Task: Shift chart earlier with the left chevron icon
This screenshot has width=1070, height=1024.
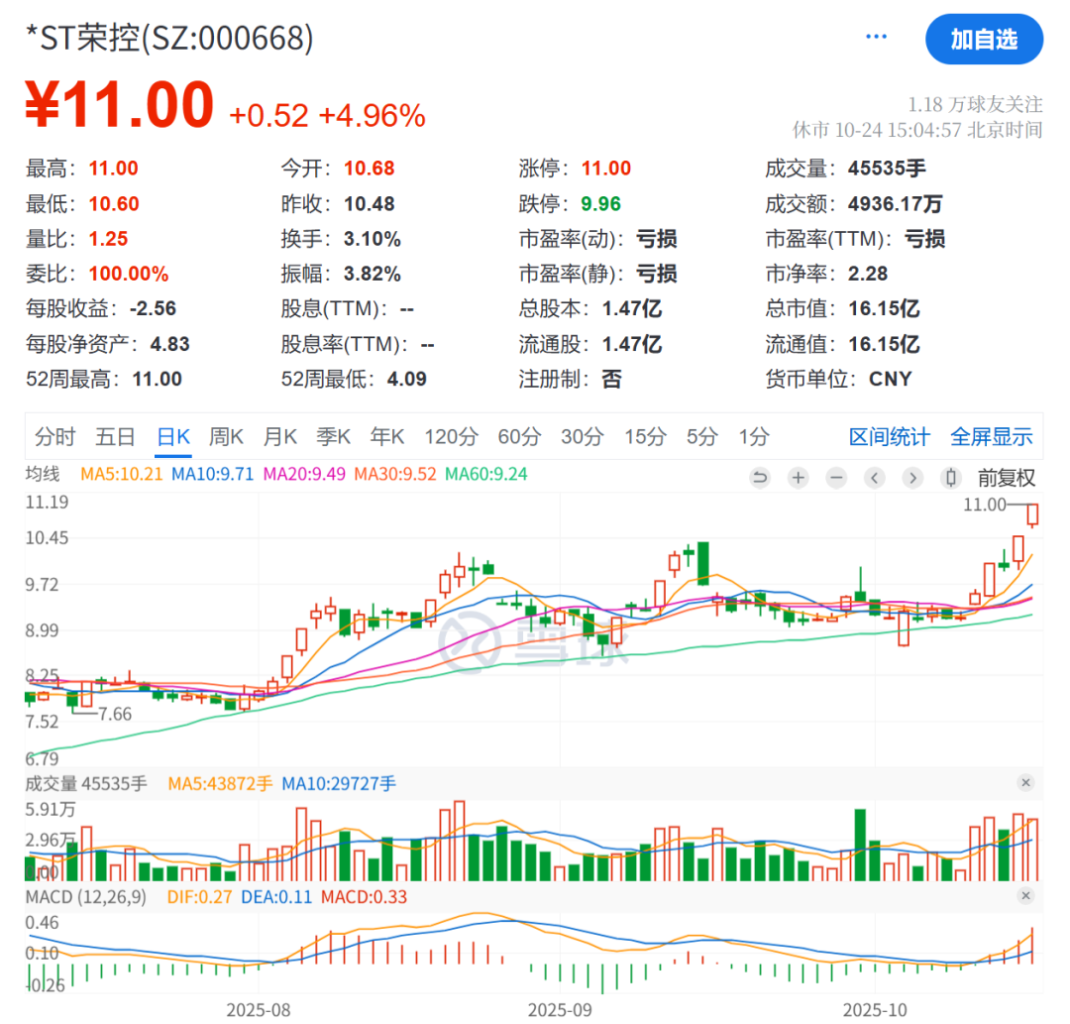Action: click(x=874, y=477)
